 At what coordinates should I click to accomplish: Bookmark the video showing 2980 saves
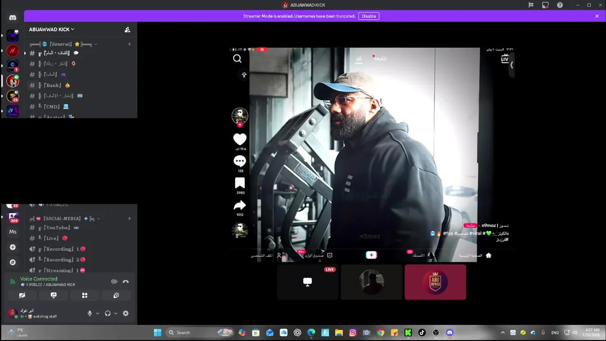240,183
